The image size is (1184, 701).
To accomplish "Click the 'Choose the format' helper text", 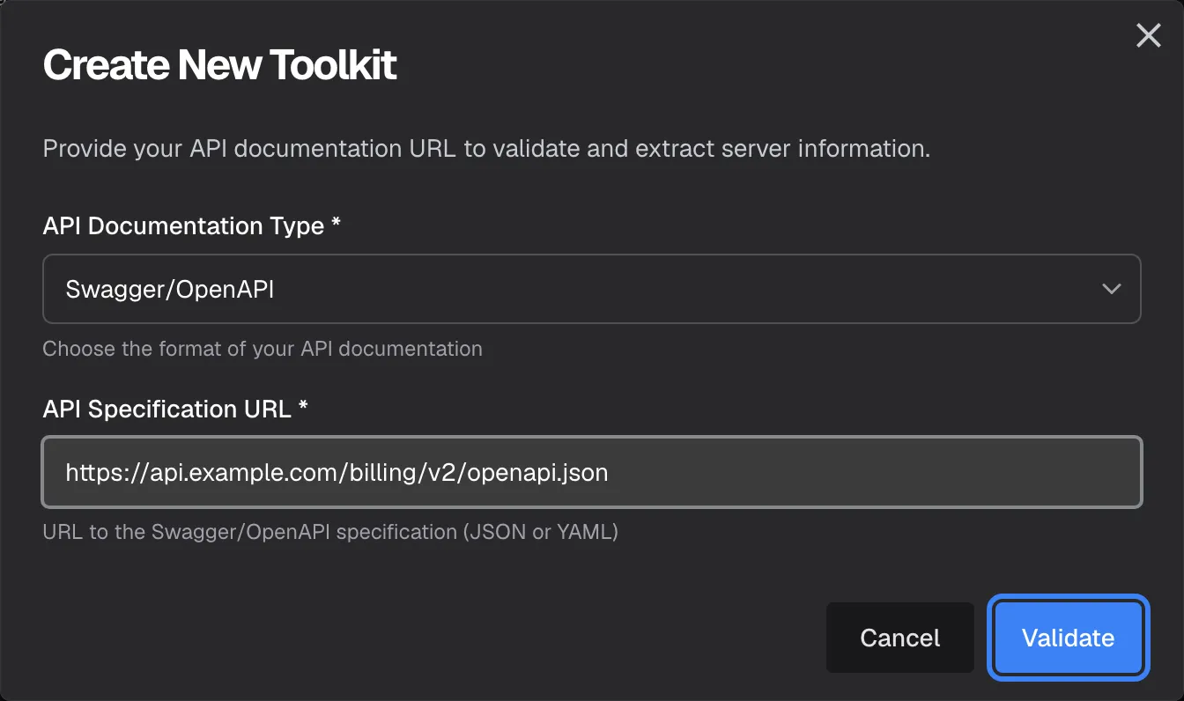I will click(x=263, y=349).
